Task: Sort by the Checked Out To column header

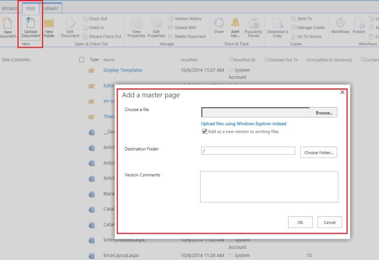Action: point(283,59)
